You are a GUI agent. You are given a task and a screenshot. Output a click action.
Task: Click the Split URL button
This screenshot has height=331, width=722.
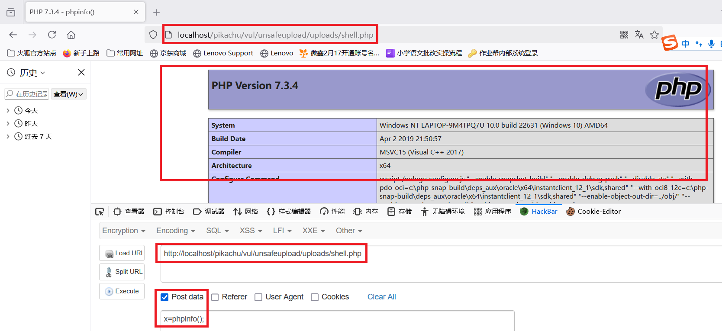(x=122, y=272)
